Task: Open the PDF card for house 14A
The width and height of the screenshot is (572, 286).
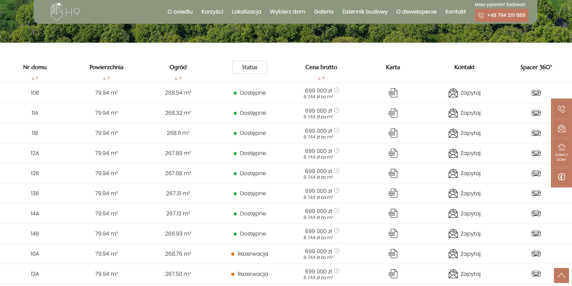Action: point(393,213)
